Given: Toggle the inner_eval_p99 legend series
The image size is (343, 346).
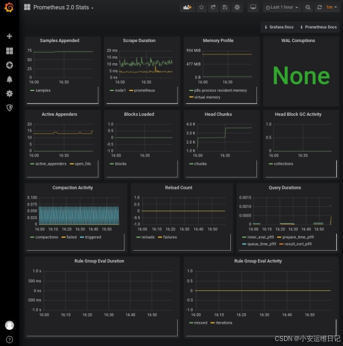Looking at the screenshot, I should click(x=261, y=237).
